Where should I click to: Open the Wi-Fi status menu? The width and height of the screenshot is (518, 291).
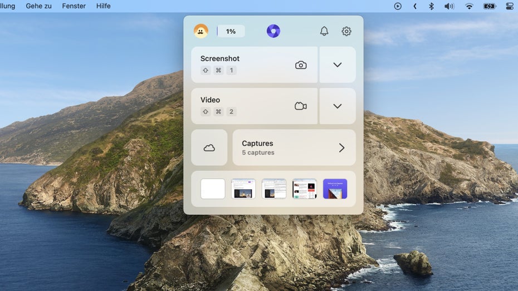tap(469, 6)
